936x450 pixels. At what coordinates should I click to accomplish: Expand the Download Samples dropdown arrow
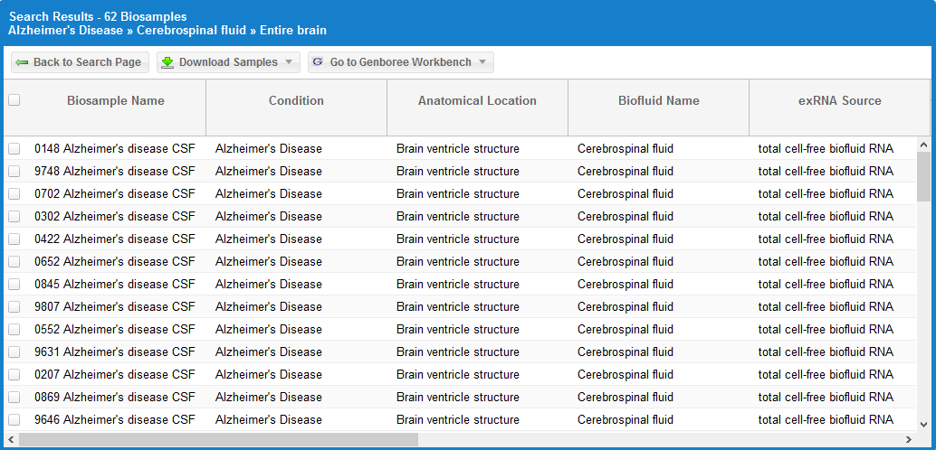click(289, 62)
